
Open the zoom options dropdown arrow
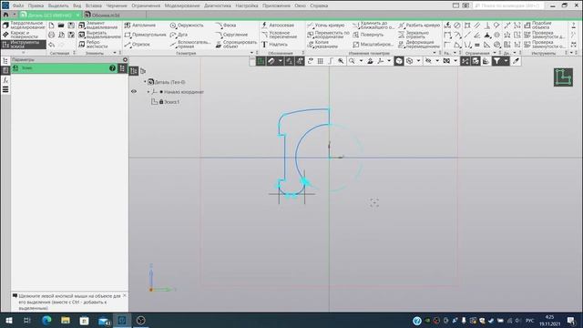click(x=361, y=61)
